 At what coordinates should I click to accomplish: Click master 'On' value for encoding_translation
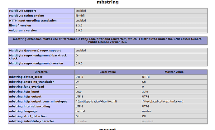coord(174,82)
